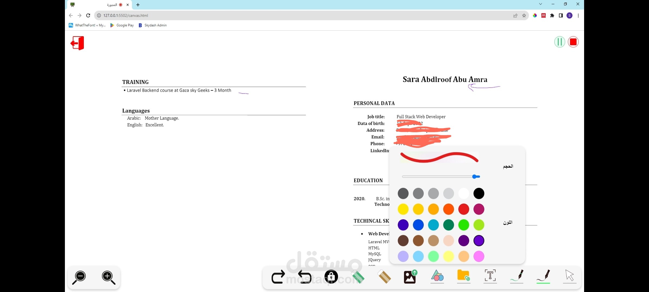Pick the red color swatch
Screen dimensions: 649x292
click(x=463, y=209)
